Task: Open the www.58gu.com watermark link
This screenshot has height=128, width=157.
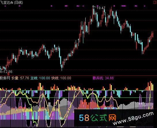Action: tap(133, 118)
